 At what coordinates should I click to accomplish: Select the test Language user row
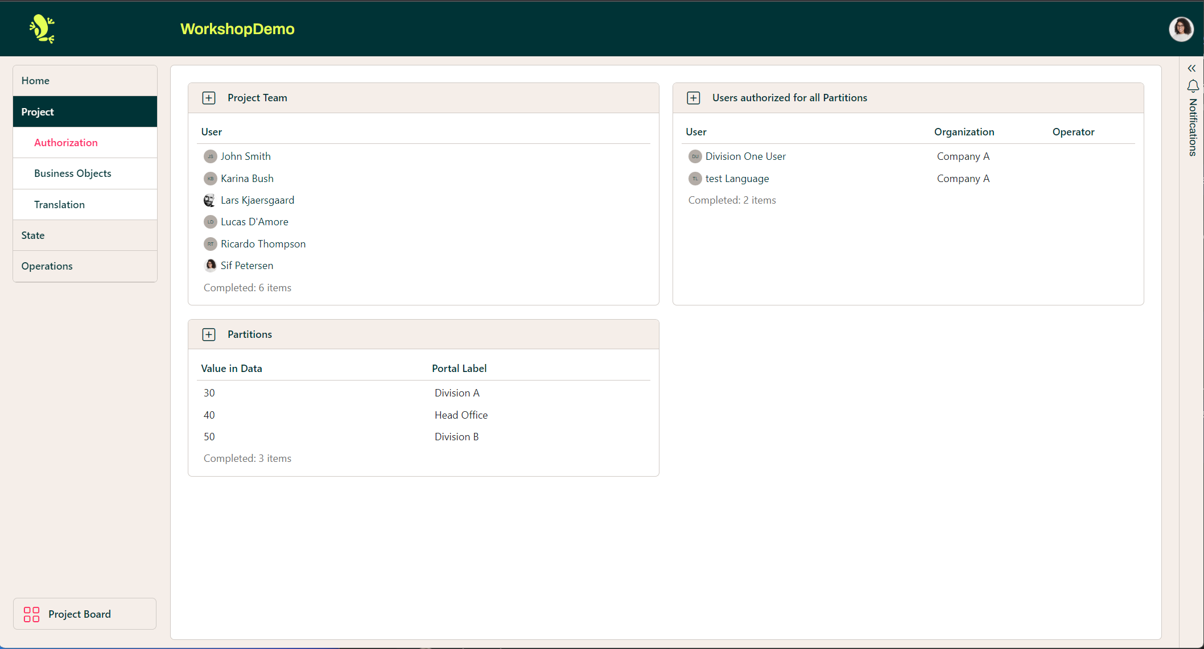[x=737, y=178]
